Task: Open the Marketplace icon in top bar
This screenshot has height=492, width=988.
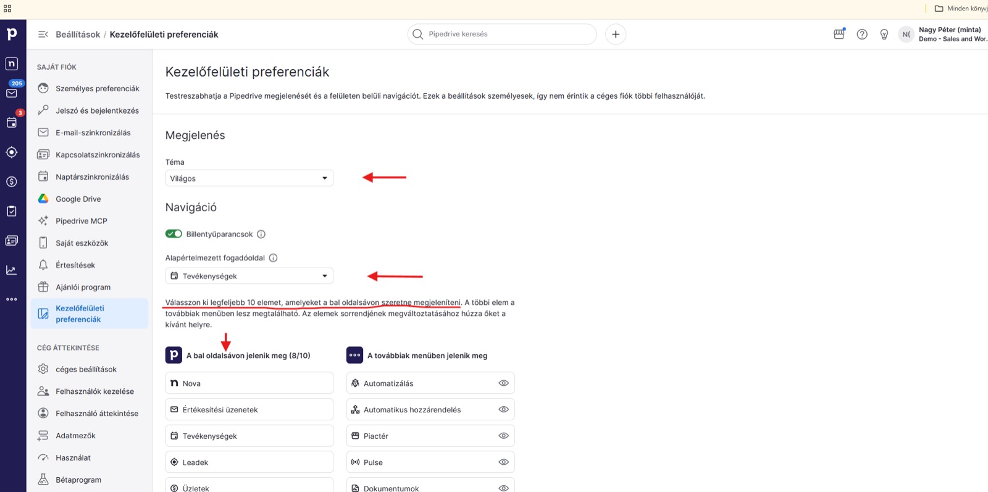Action: [x=839, y=34]
